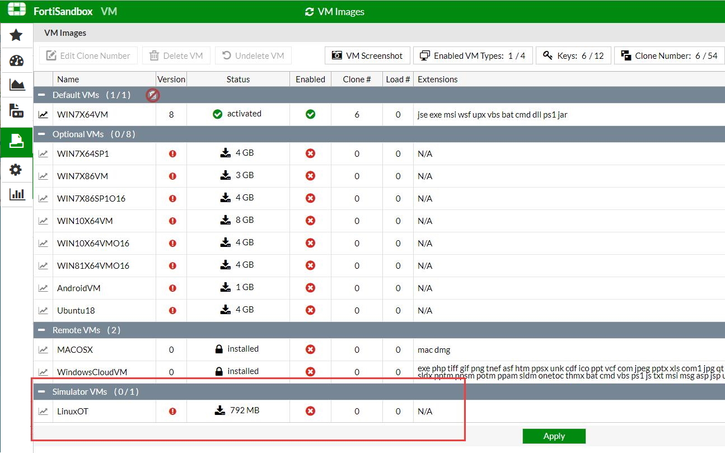Toggle the Enabled status of WIN7X64VM
The image size is (725, 453).
pyautogui.click(x=310, y=114)
